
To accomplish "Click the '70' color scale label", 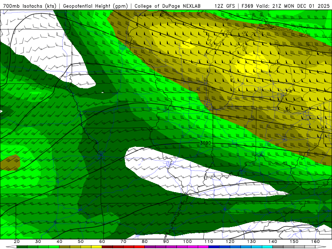I will pyautogui.click(x=123, y=242).
